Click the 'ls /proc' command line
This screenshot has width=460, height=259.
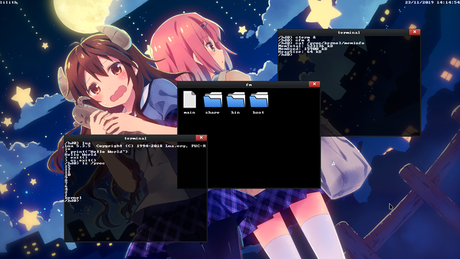click(x=85, y=163)
